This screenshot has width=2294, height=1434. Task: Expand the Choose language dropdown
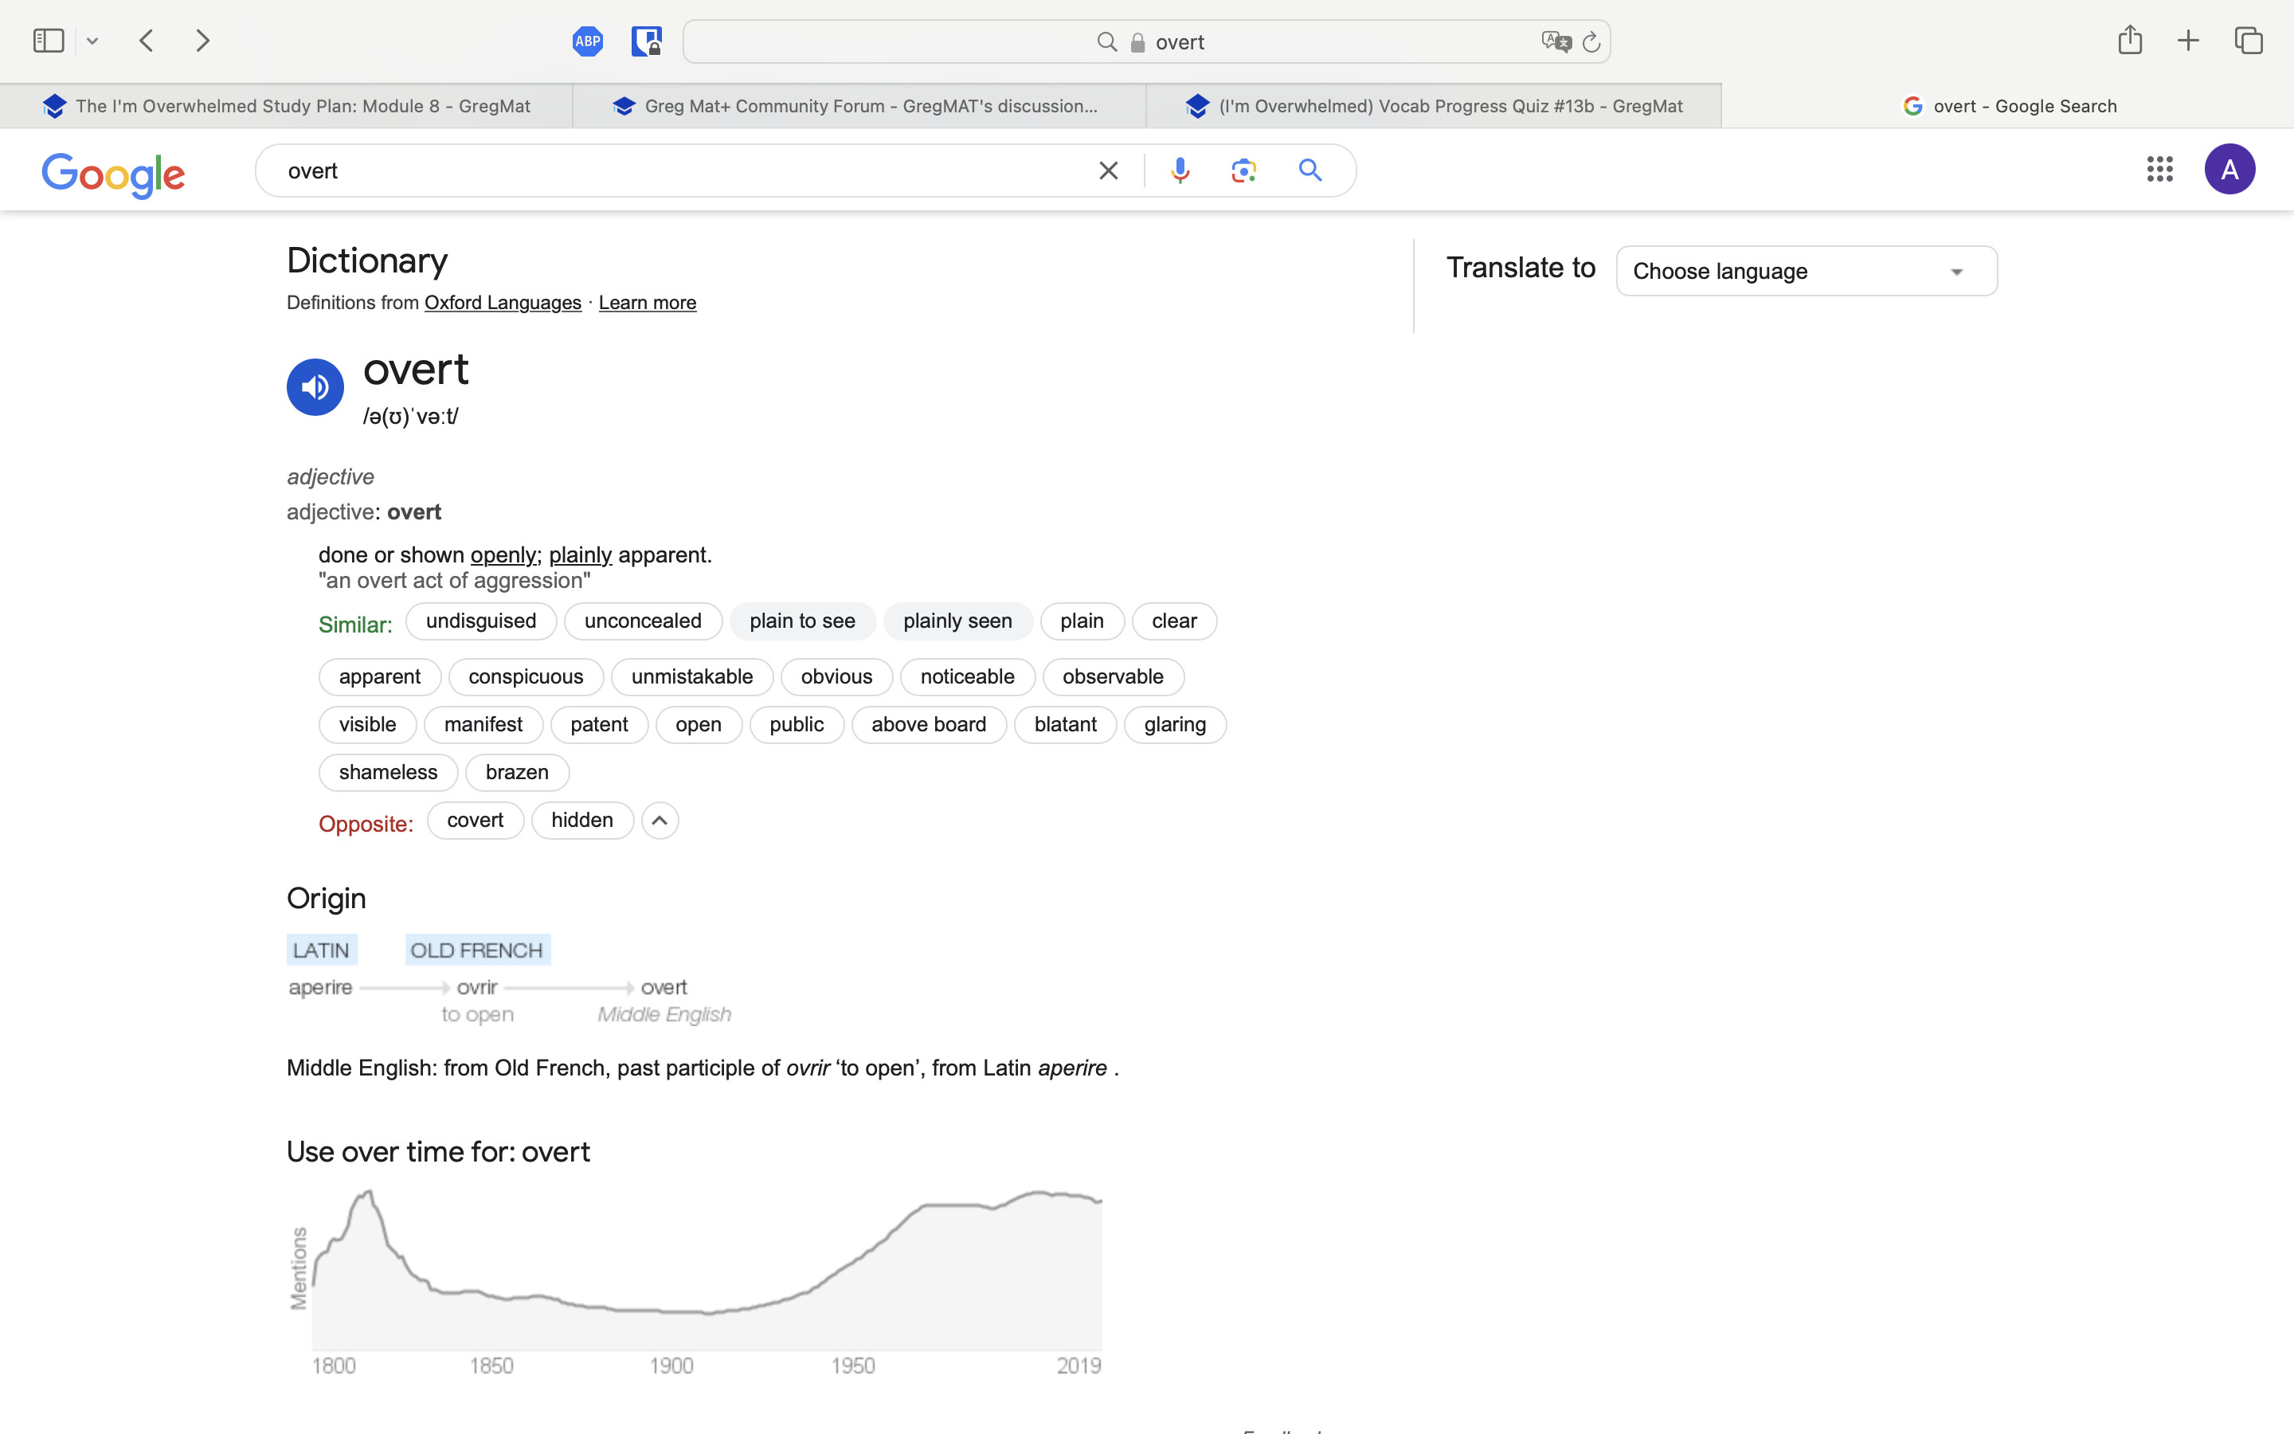pyautogui.click(x=1806, y=271)
